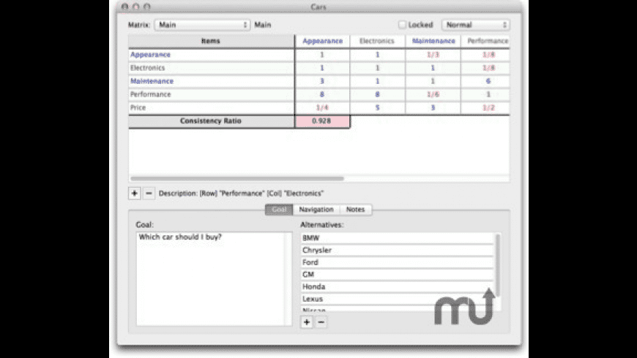The image size is (637, 358).
Task: Click the Items column header
Action: [212, 41]
